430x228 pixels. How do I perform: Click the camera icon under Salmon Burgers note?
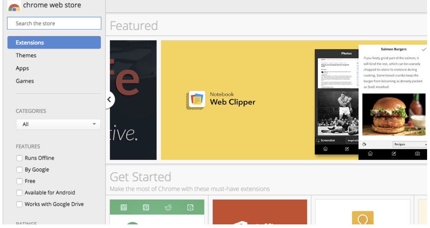coord(417,154)
